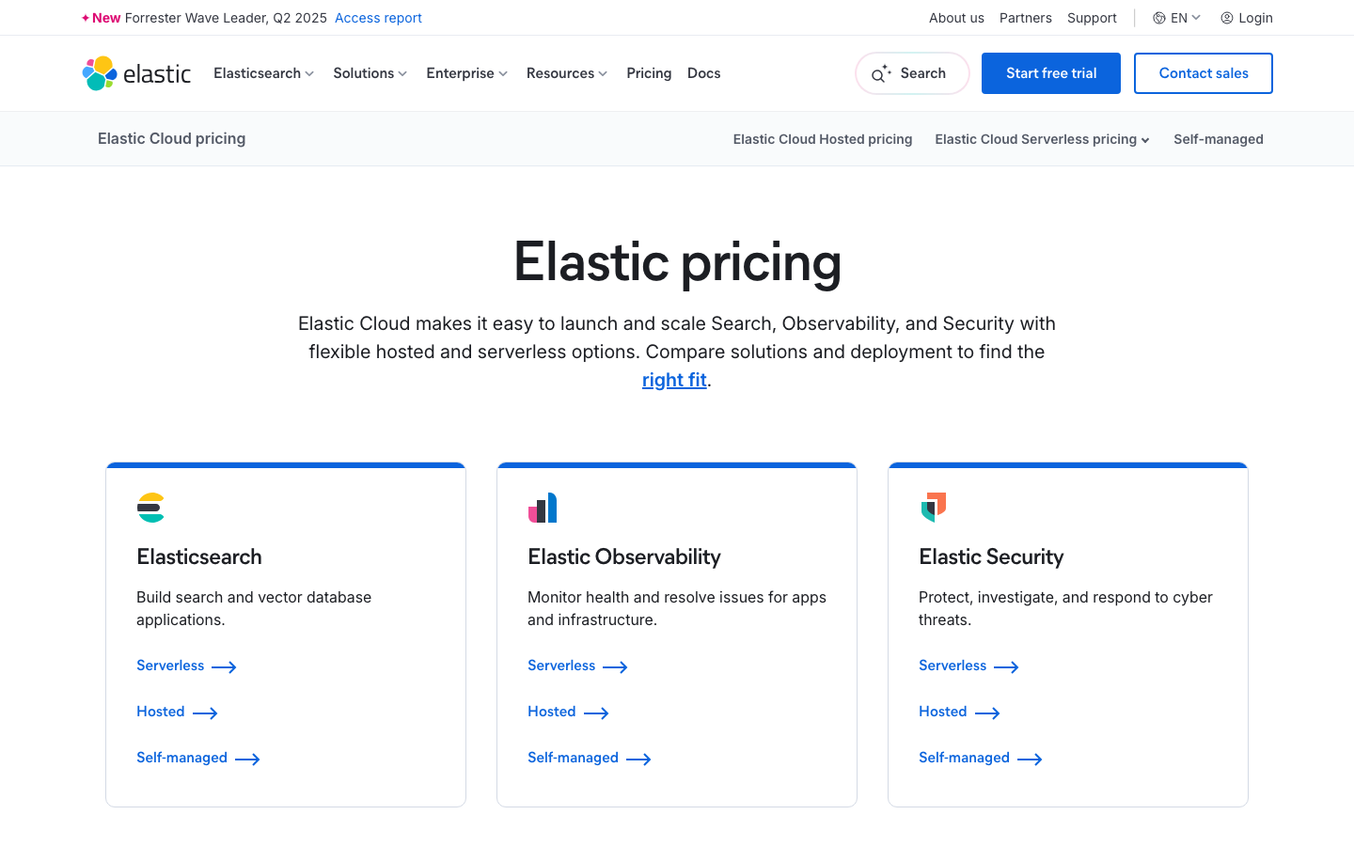The image size is (1354, 846).
Task: Click the search magnifier sparkle icon
Action: click(x=880, y=73)
